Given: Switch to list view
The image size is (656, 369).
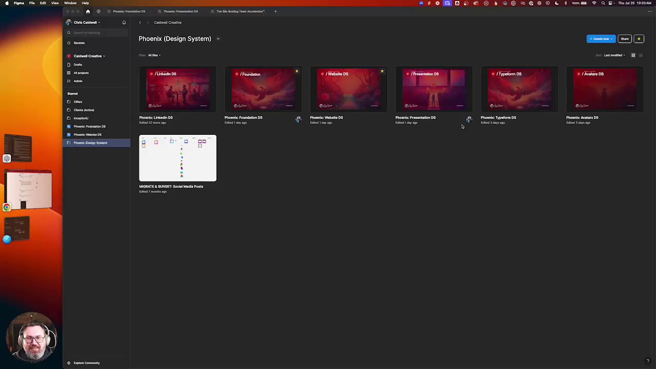Looking at the screenshot, I should pos(641,55).
